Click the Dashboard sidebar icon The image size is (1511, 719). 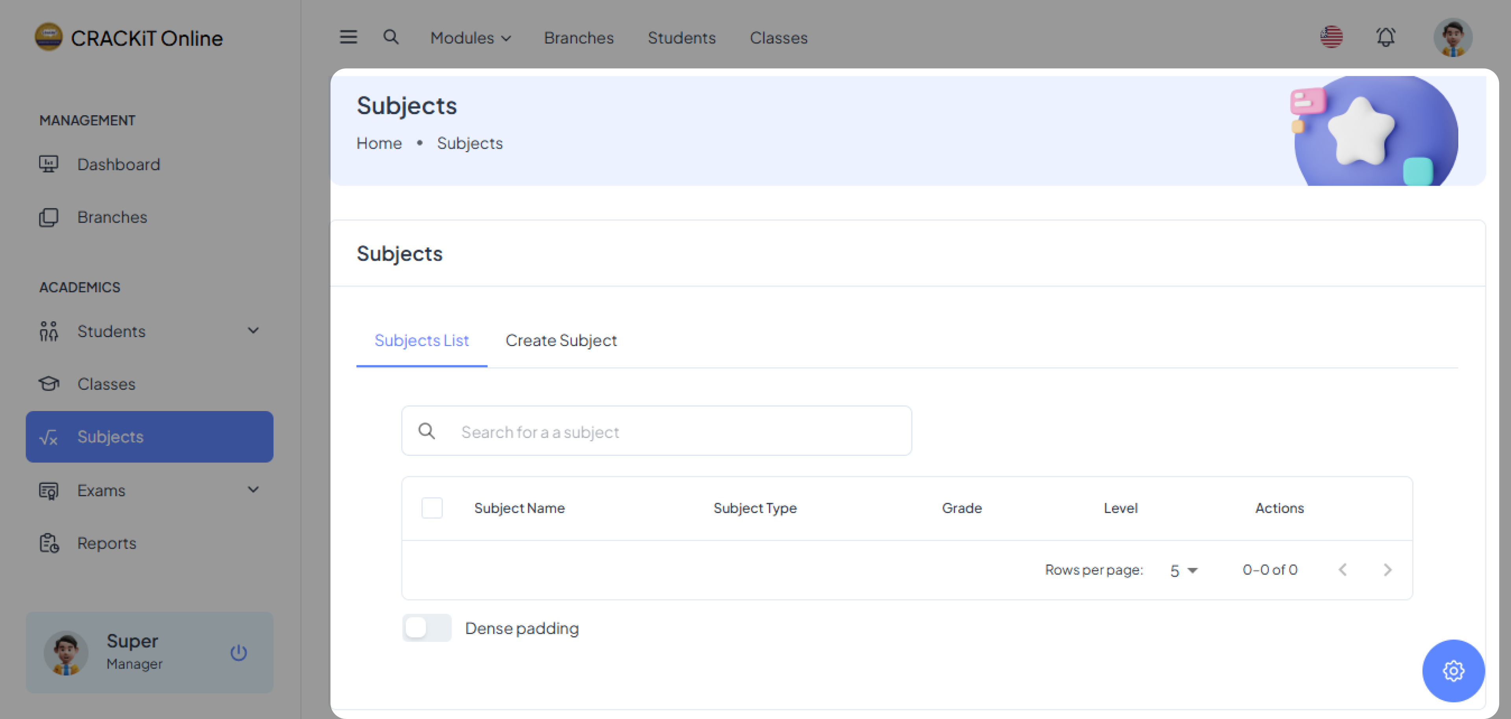[49, 164]
